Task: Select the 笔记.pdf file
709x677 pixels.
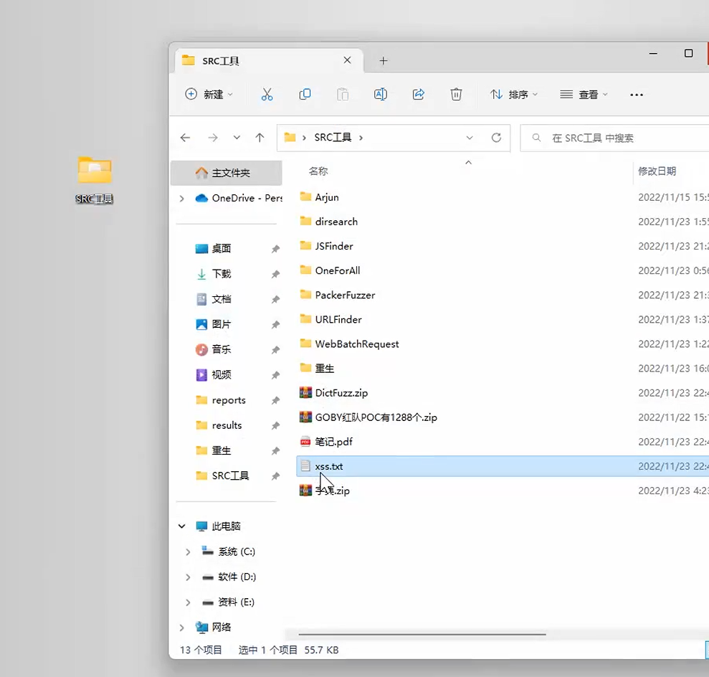Action: [326, 441]
